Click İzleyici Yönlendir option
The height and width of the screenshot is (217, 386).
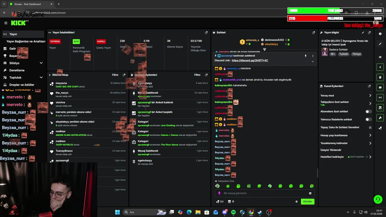point(331,150)
